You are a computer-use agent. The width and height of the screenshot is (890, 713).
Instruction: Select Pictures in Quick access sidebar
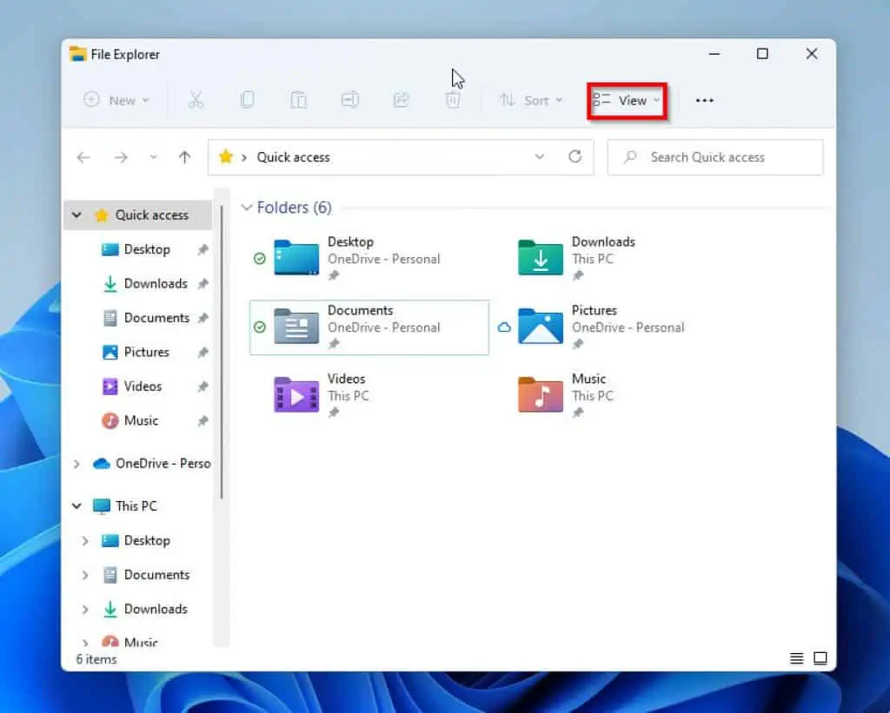[146, 352]
